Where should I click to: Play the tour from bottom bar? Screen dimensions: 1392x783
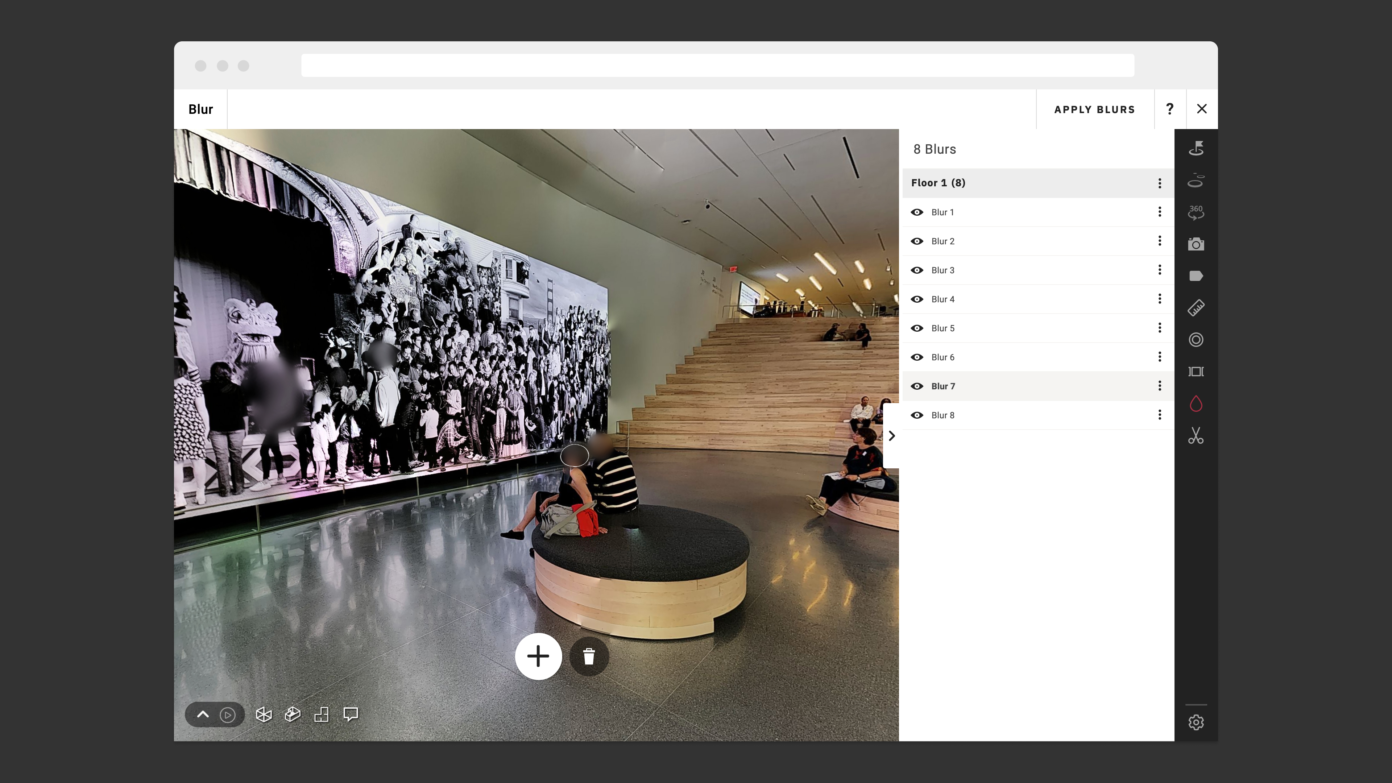click(x=228, y=715)
